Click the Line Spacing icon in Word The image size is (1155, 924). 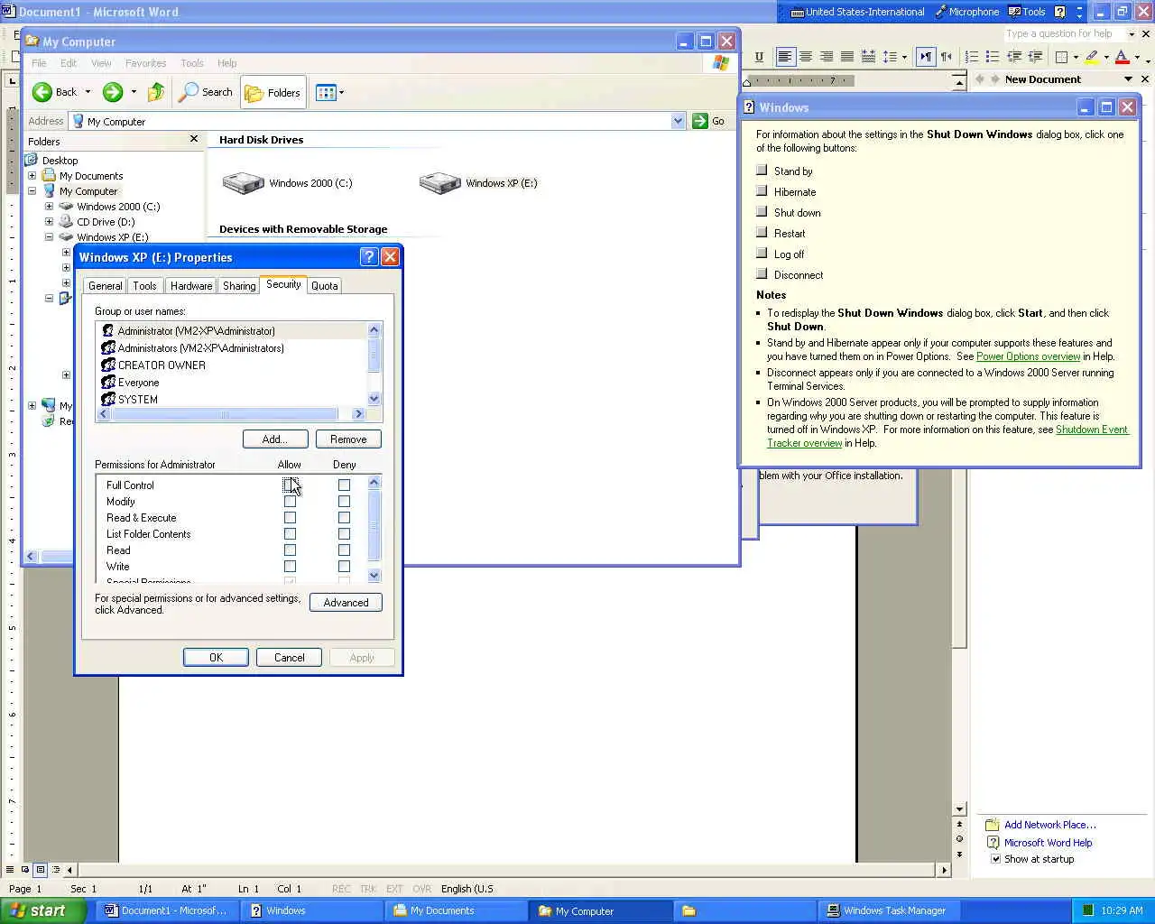(x=890, y=57)
